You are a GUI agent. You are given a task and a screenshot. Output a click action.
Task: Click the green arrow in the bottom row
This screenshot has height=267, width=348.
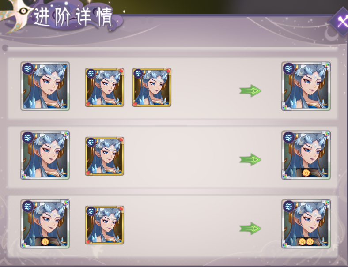point(250,229)
